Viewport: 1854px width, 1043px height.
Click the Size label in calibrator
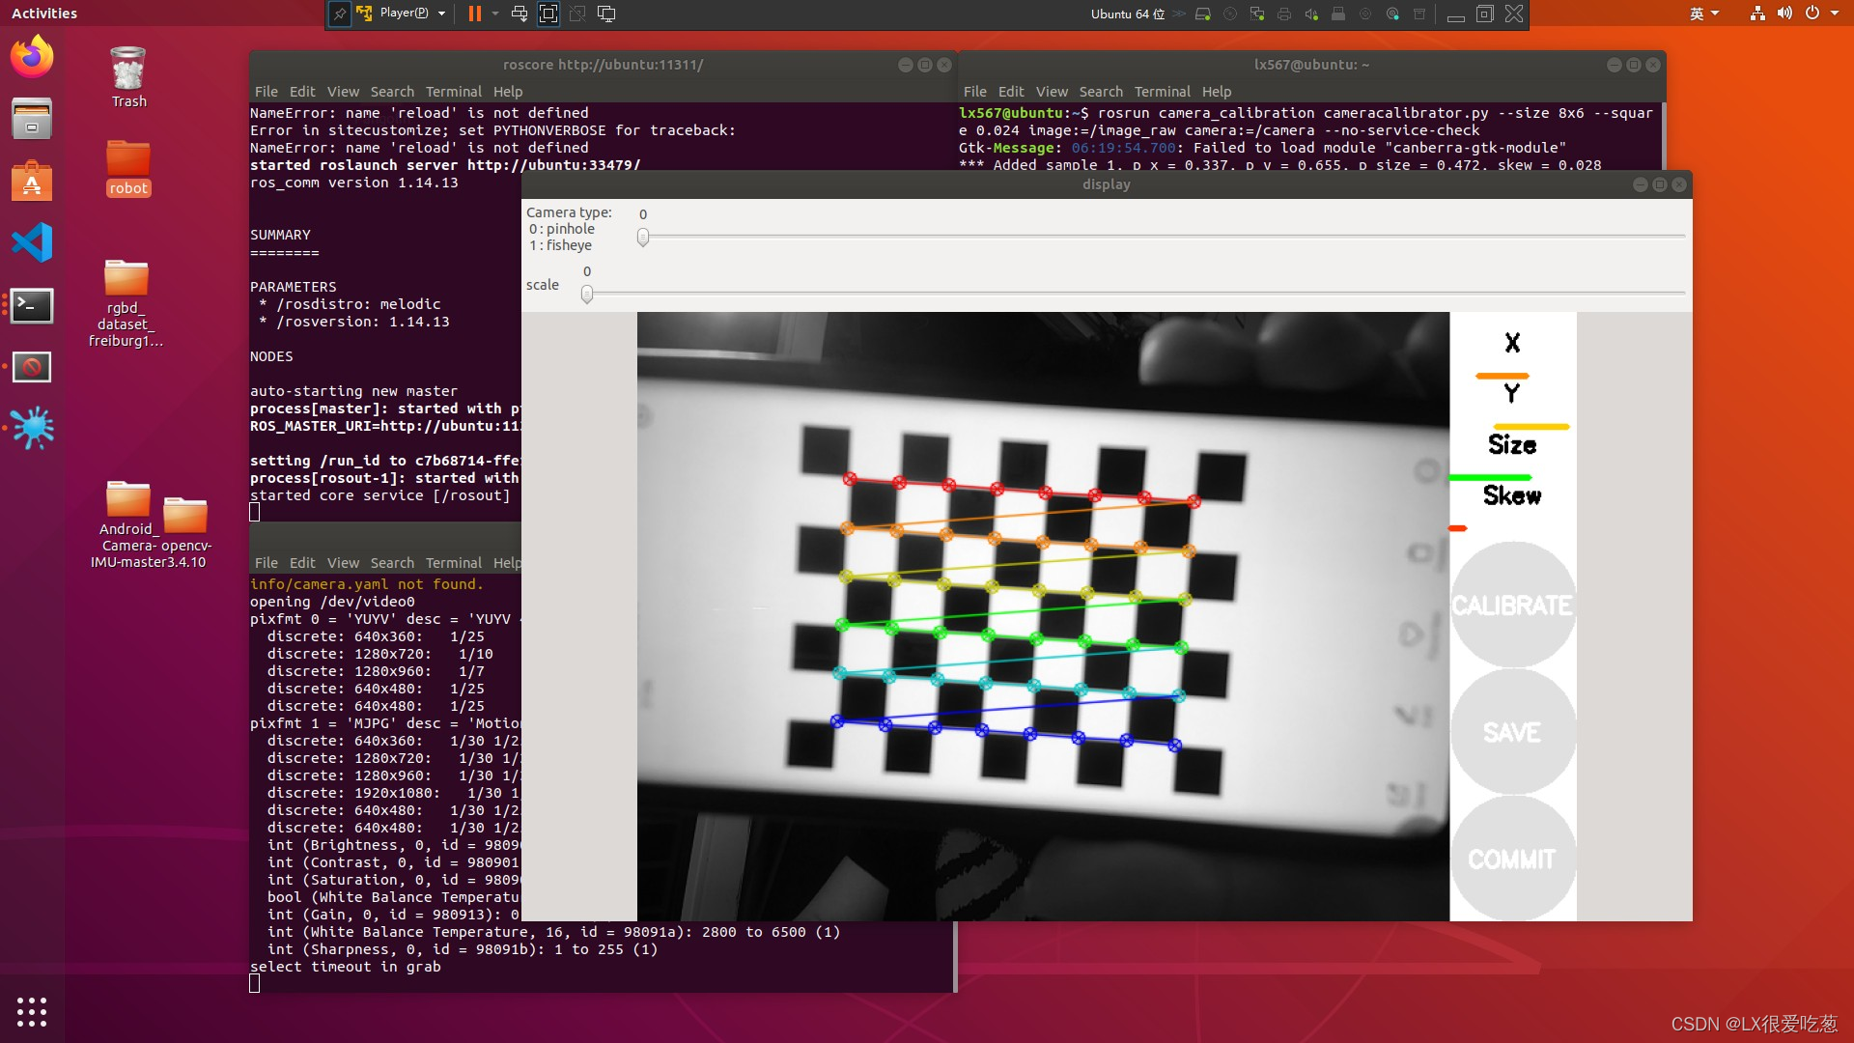pos(1512,444)
